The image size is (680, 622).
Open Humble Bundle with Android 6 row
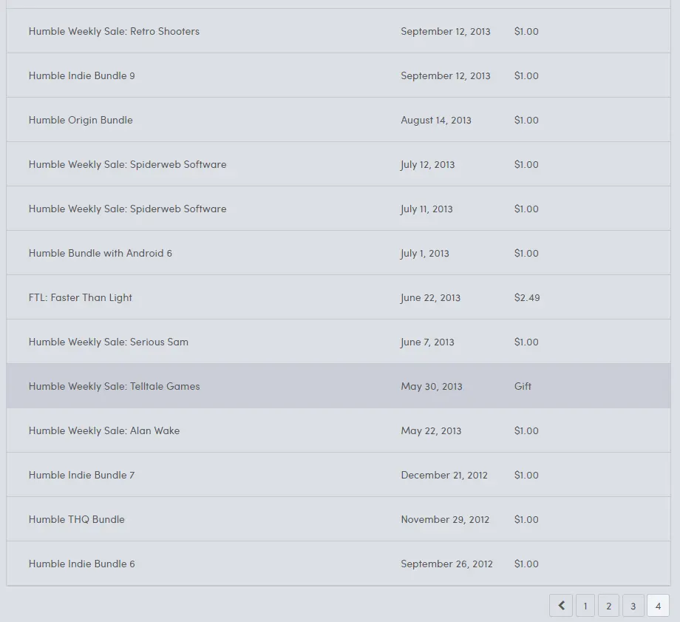339,253
